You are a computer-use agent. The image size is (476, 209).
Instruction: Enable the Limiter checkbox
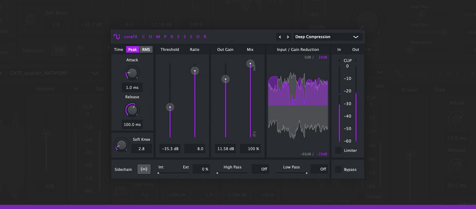coord(338,150)
